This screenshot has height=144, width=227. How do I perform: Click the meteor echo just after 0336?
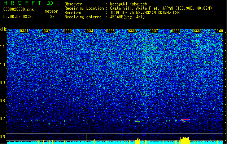coord(137,121)
